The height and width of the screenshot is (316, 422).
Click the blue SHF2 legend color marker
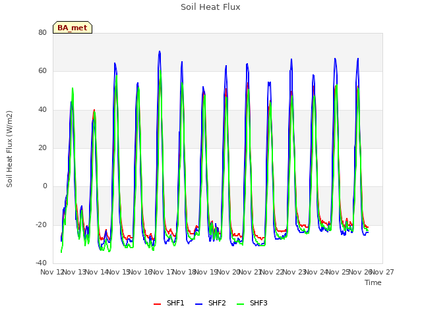point(198,304)
